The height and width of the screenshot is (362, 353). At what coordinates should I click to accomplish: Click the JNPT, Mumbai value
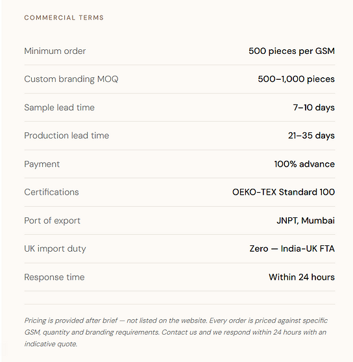(306, 221)
